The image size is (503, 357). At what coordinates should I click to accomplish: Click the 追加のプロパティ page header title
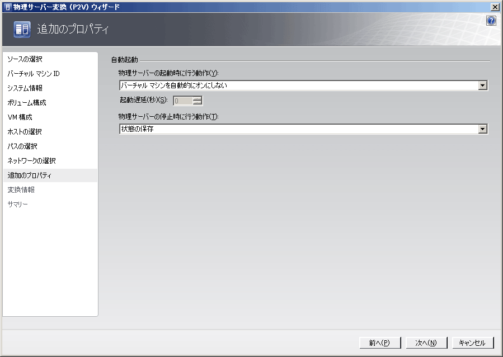(x=73, y=29)
